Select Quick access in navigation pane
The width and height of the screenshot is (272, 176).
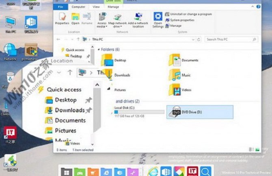(x=73, y=50)
